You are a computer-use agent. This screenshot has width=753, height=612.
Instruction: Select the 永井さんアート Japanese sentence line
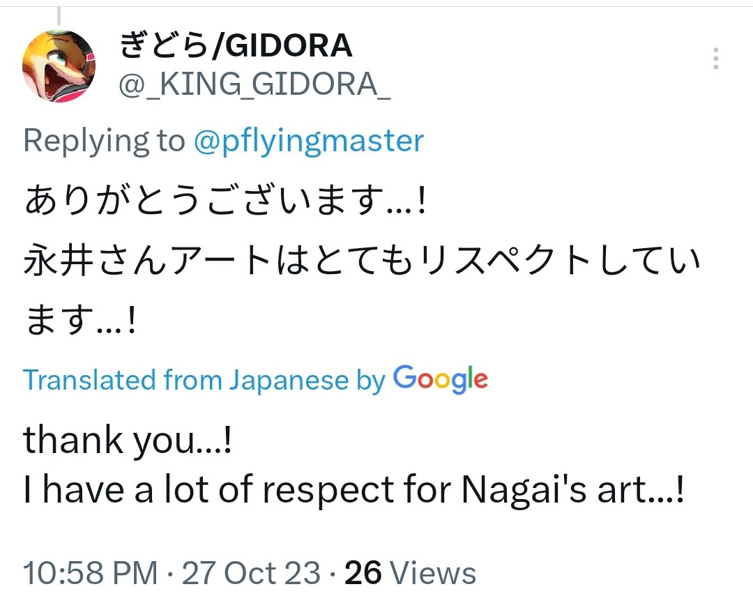pyautogui.click(x=363, y=262)
